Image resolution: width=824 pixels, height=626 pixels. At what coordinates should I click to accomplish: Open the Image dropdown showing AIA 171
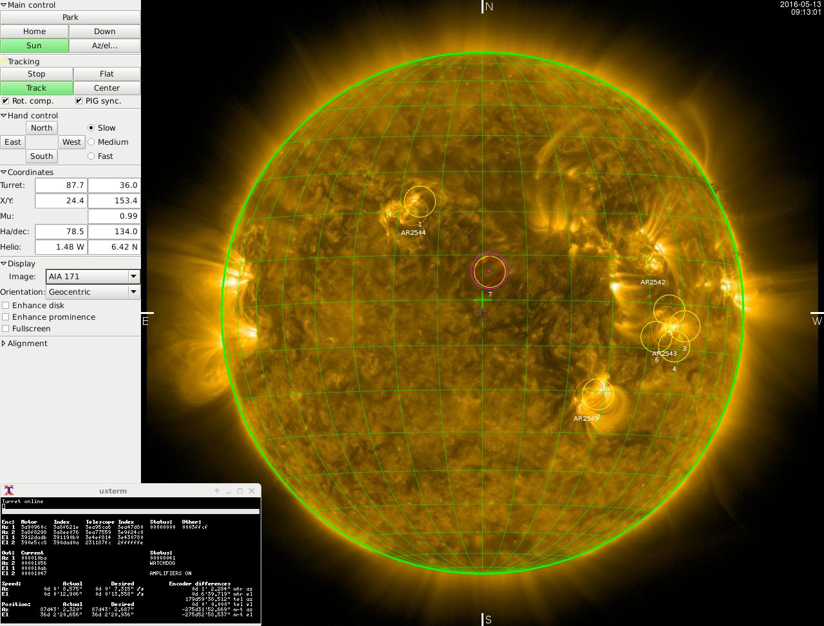pos(93,277)
